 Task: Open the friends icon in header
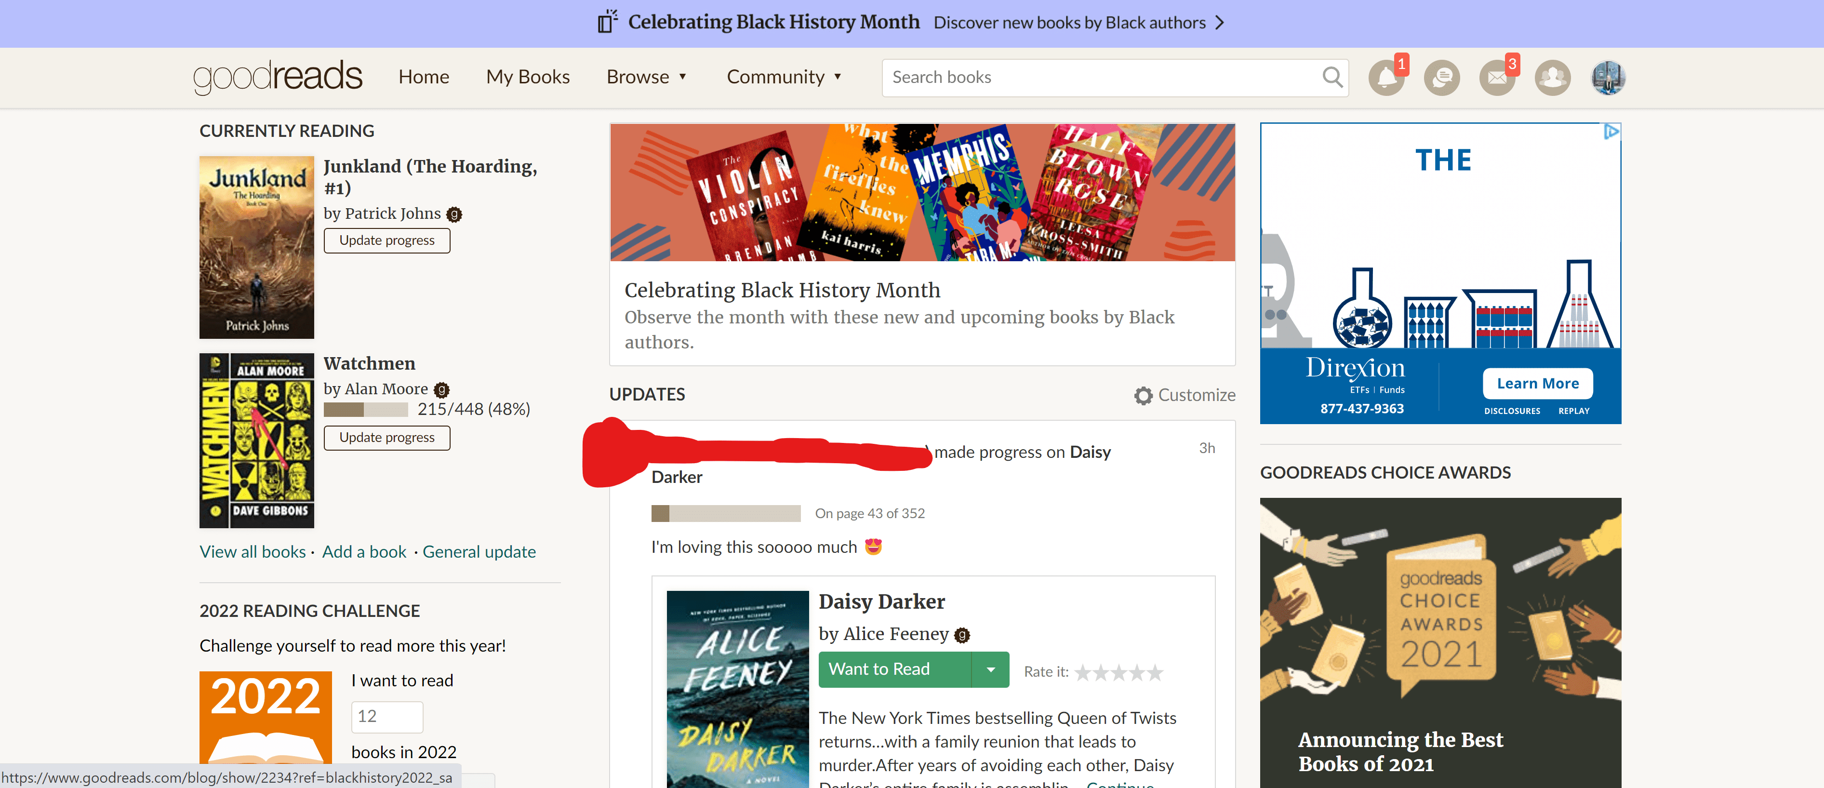[1552, 78]
